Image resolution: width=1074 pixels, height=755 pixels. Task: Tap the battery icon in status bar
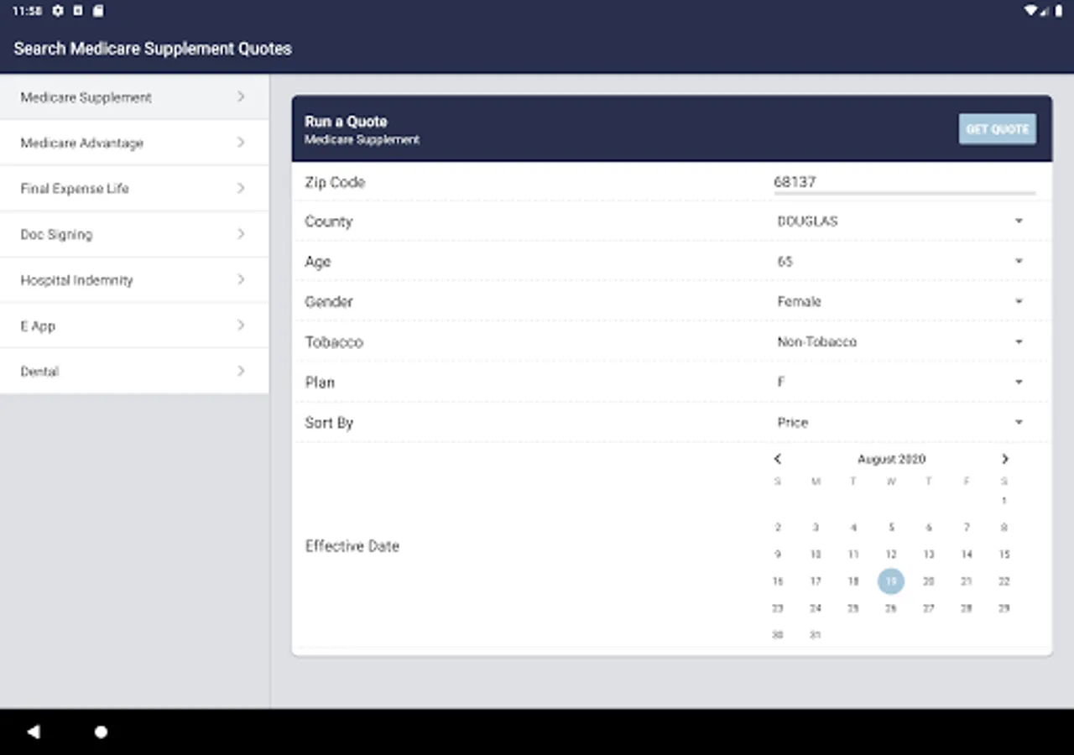click(x=1059, y=11)
